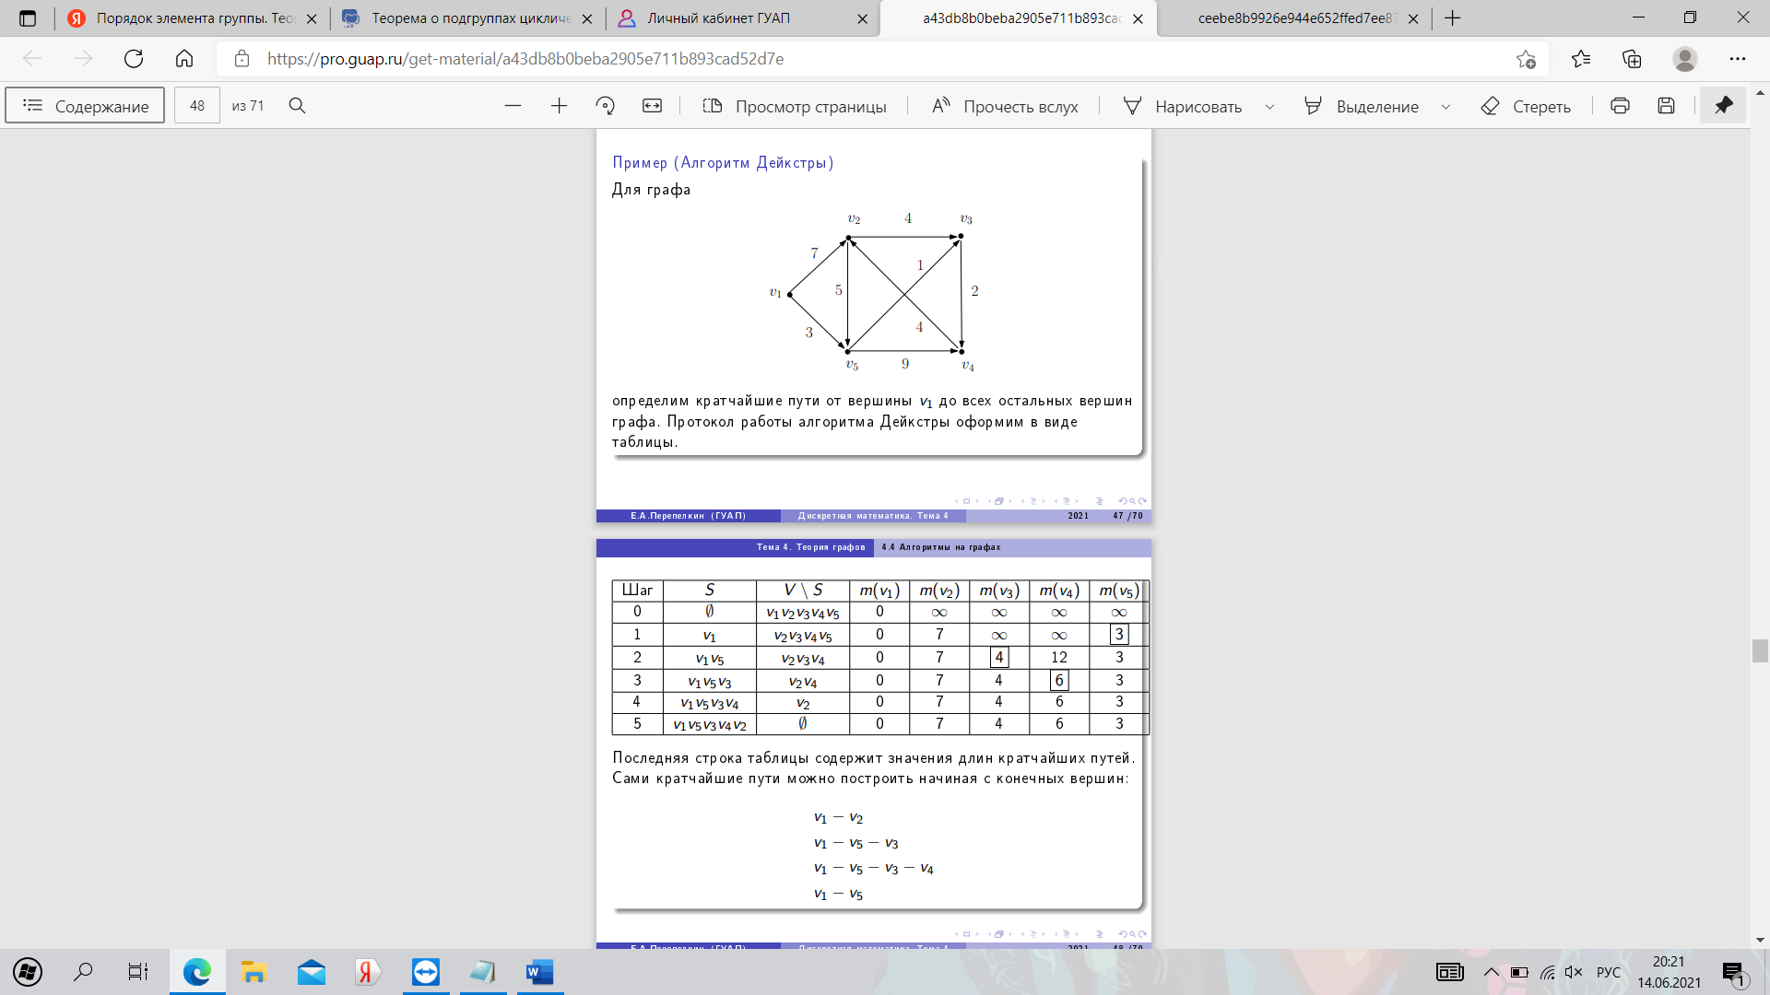Expand the Выделение highlighter color dropdown
Viewport: 1770px width, 995px height.
(x=1445, y=107)
